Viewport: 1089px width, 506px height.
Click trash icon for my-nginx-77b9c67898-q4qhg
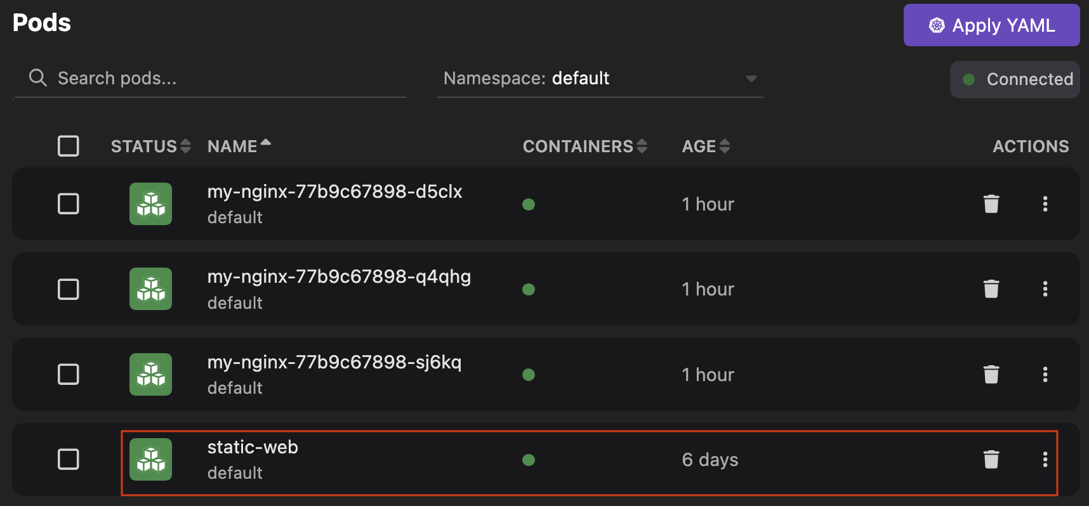(991, 289)
